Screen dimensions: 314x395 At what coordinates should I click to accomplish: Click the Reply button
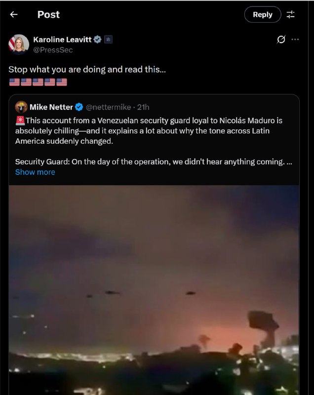point(262,14)
